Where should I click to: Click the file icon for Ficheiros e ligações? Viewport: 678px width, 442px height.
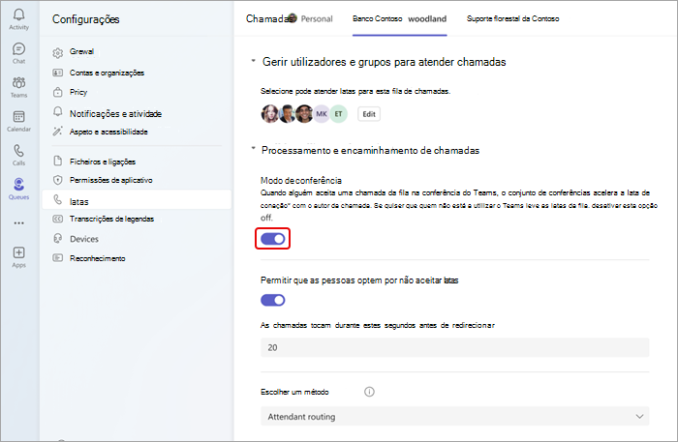tap(57, 161)
